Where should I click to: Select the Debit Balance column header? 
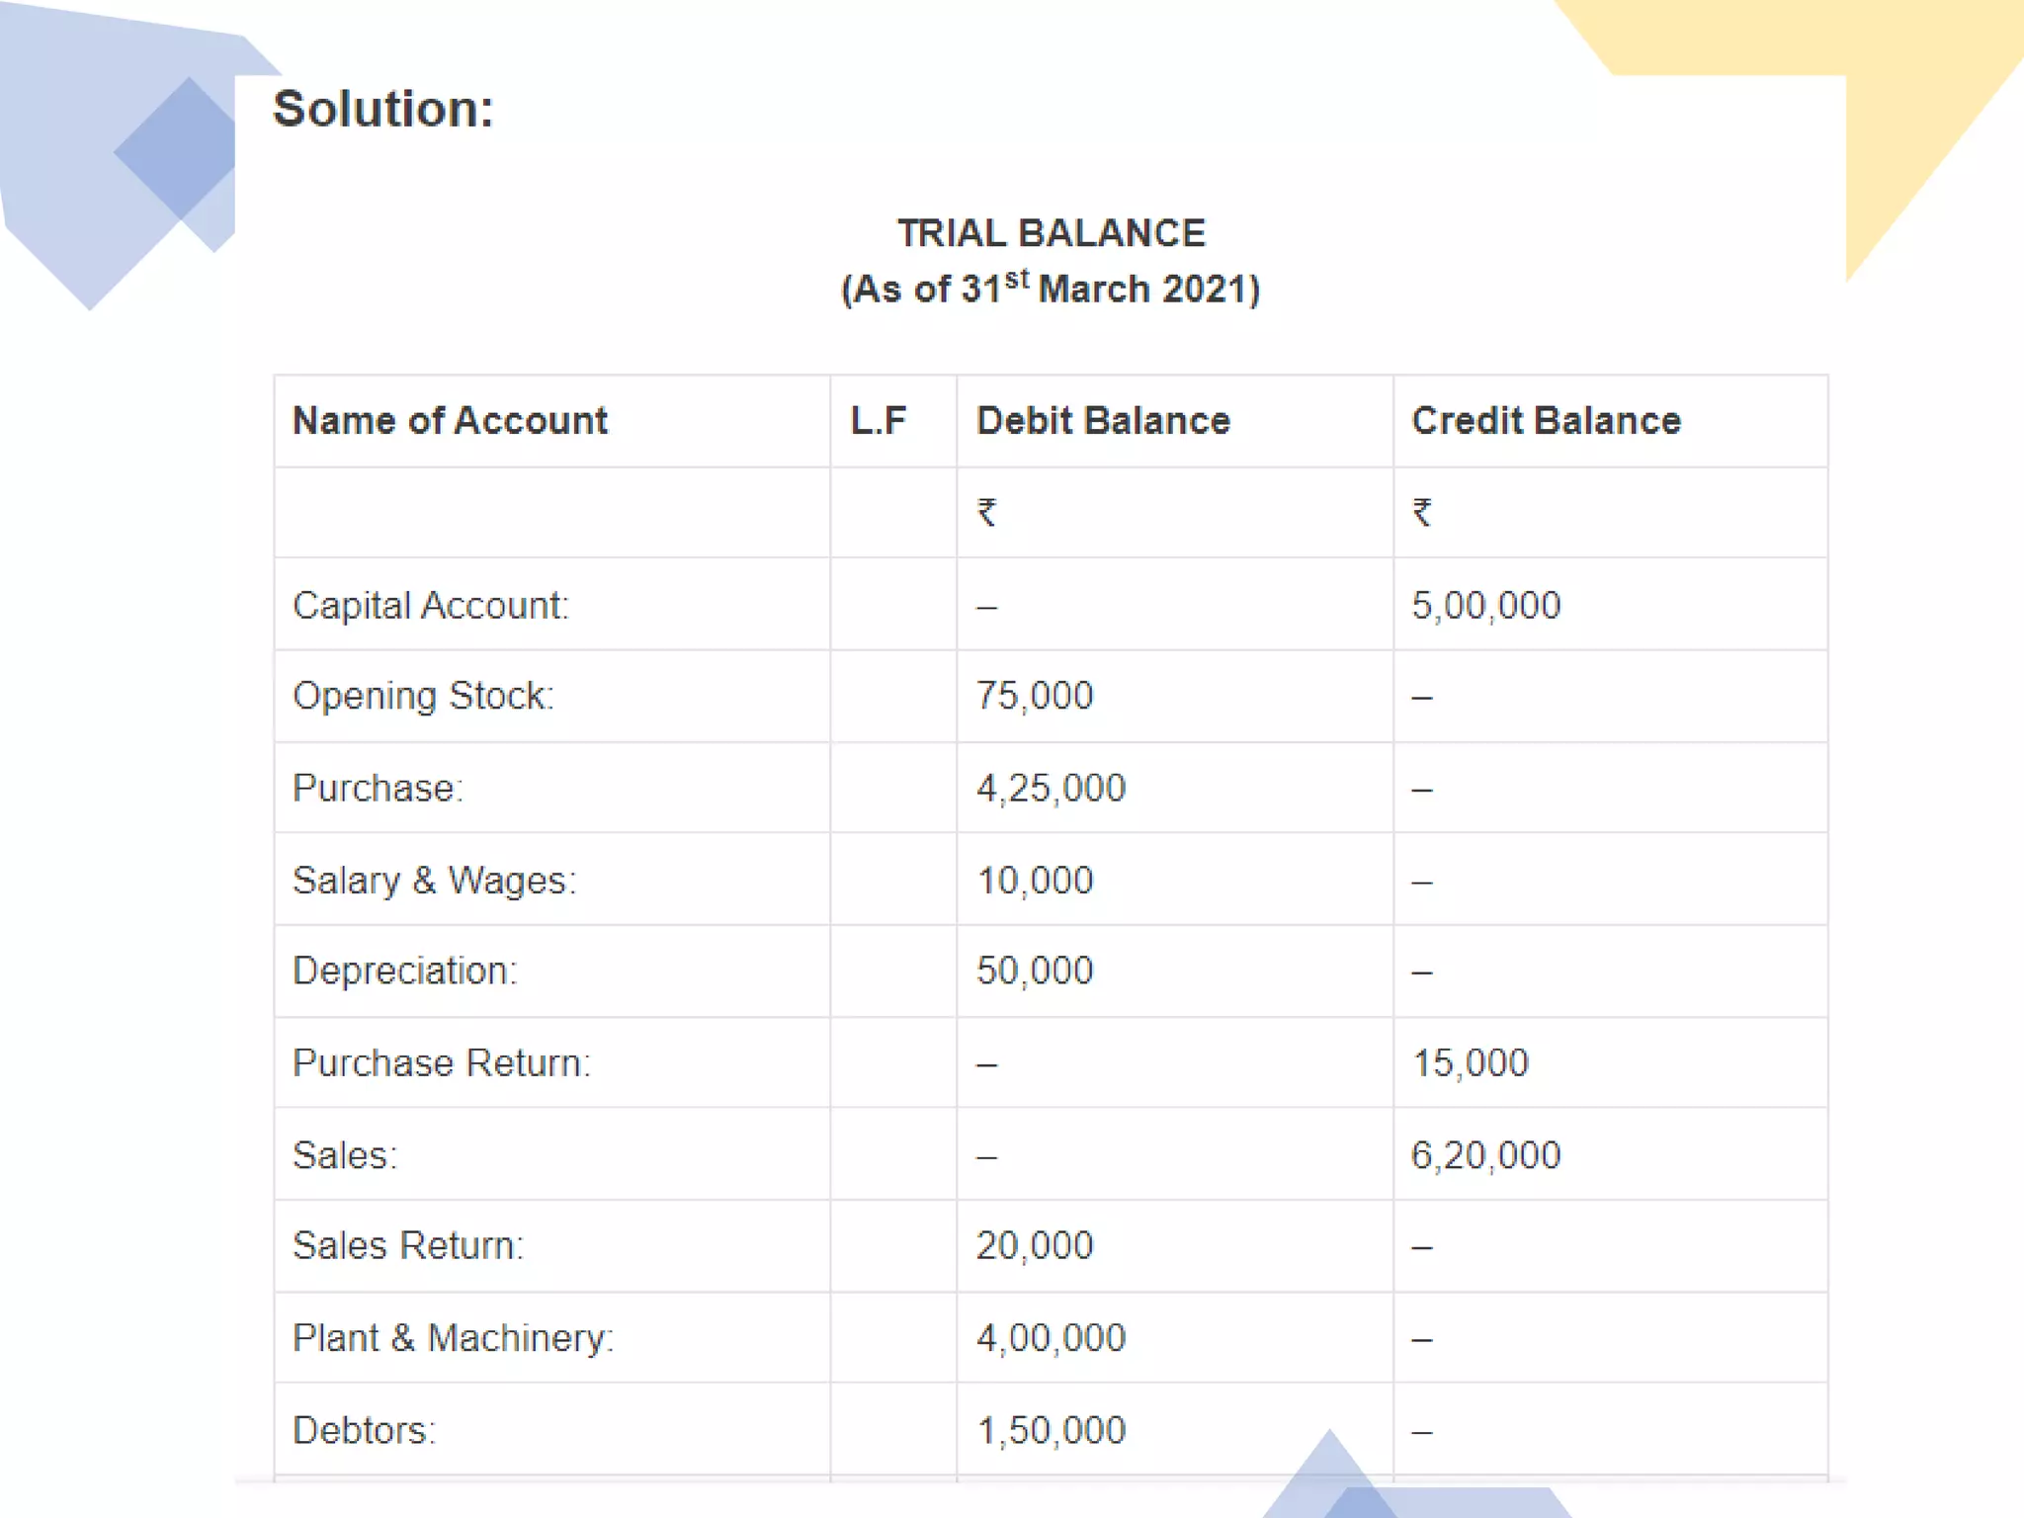[x=1103, y=421]
